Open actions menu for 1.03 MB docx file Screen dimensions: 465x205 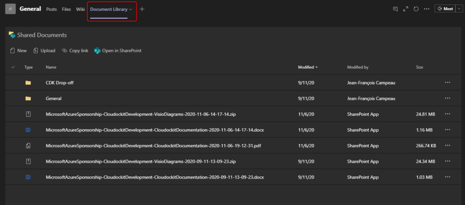[x=447, y=177]
